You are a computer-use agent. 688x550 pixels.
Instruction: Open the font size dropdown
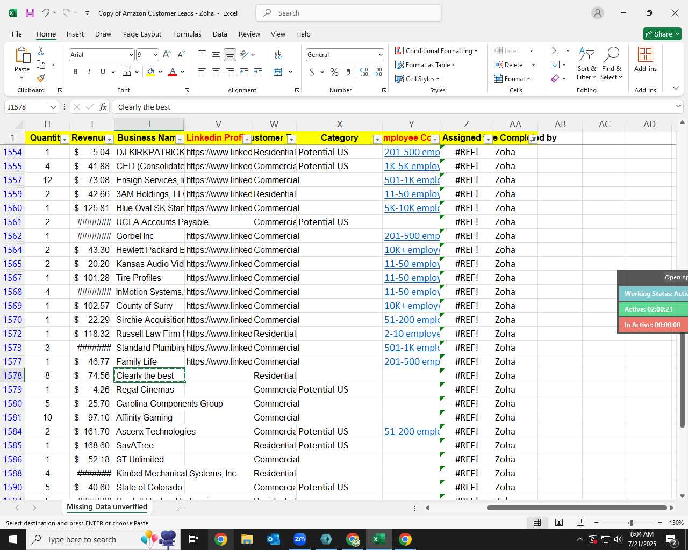click(x=155, y=55)
